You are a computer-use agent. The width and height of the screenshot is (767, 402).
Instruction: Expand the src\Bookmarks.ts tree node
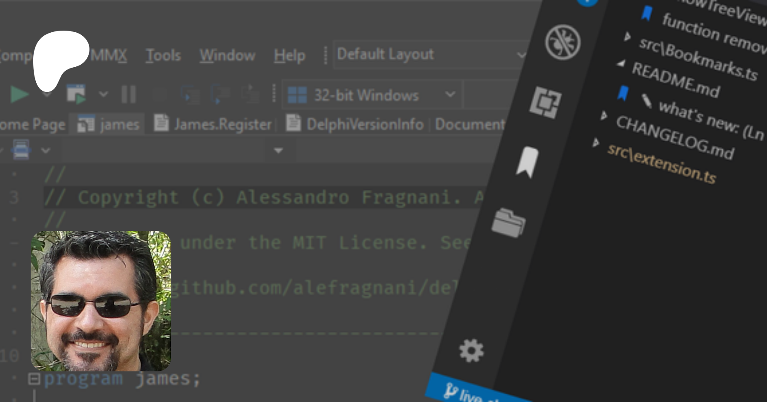tap(627, 37)
